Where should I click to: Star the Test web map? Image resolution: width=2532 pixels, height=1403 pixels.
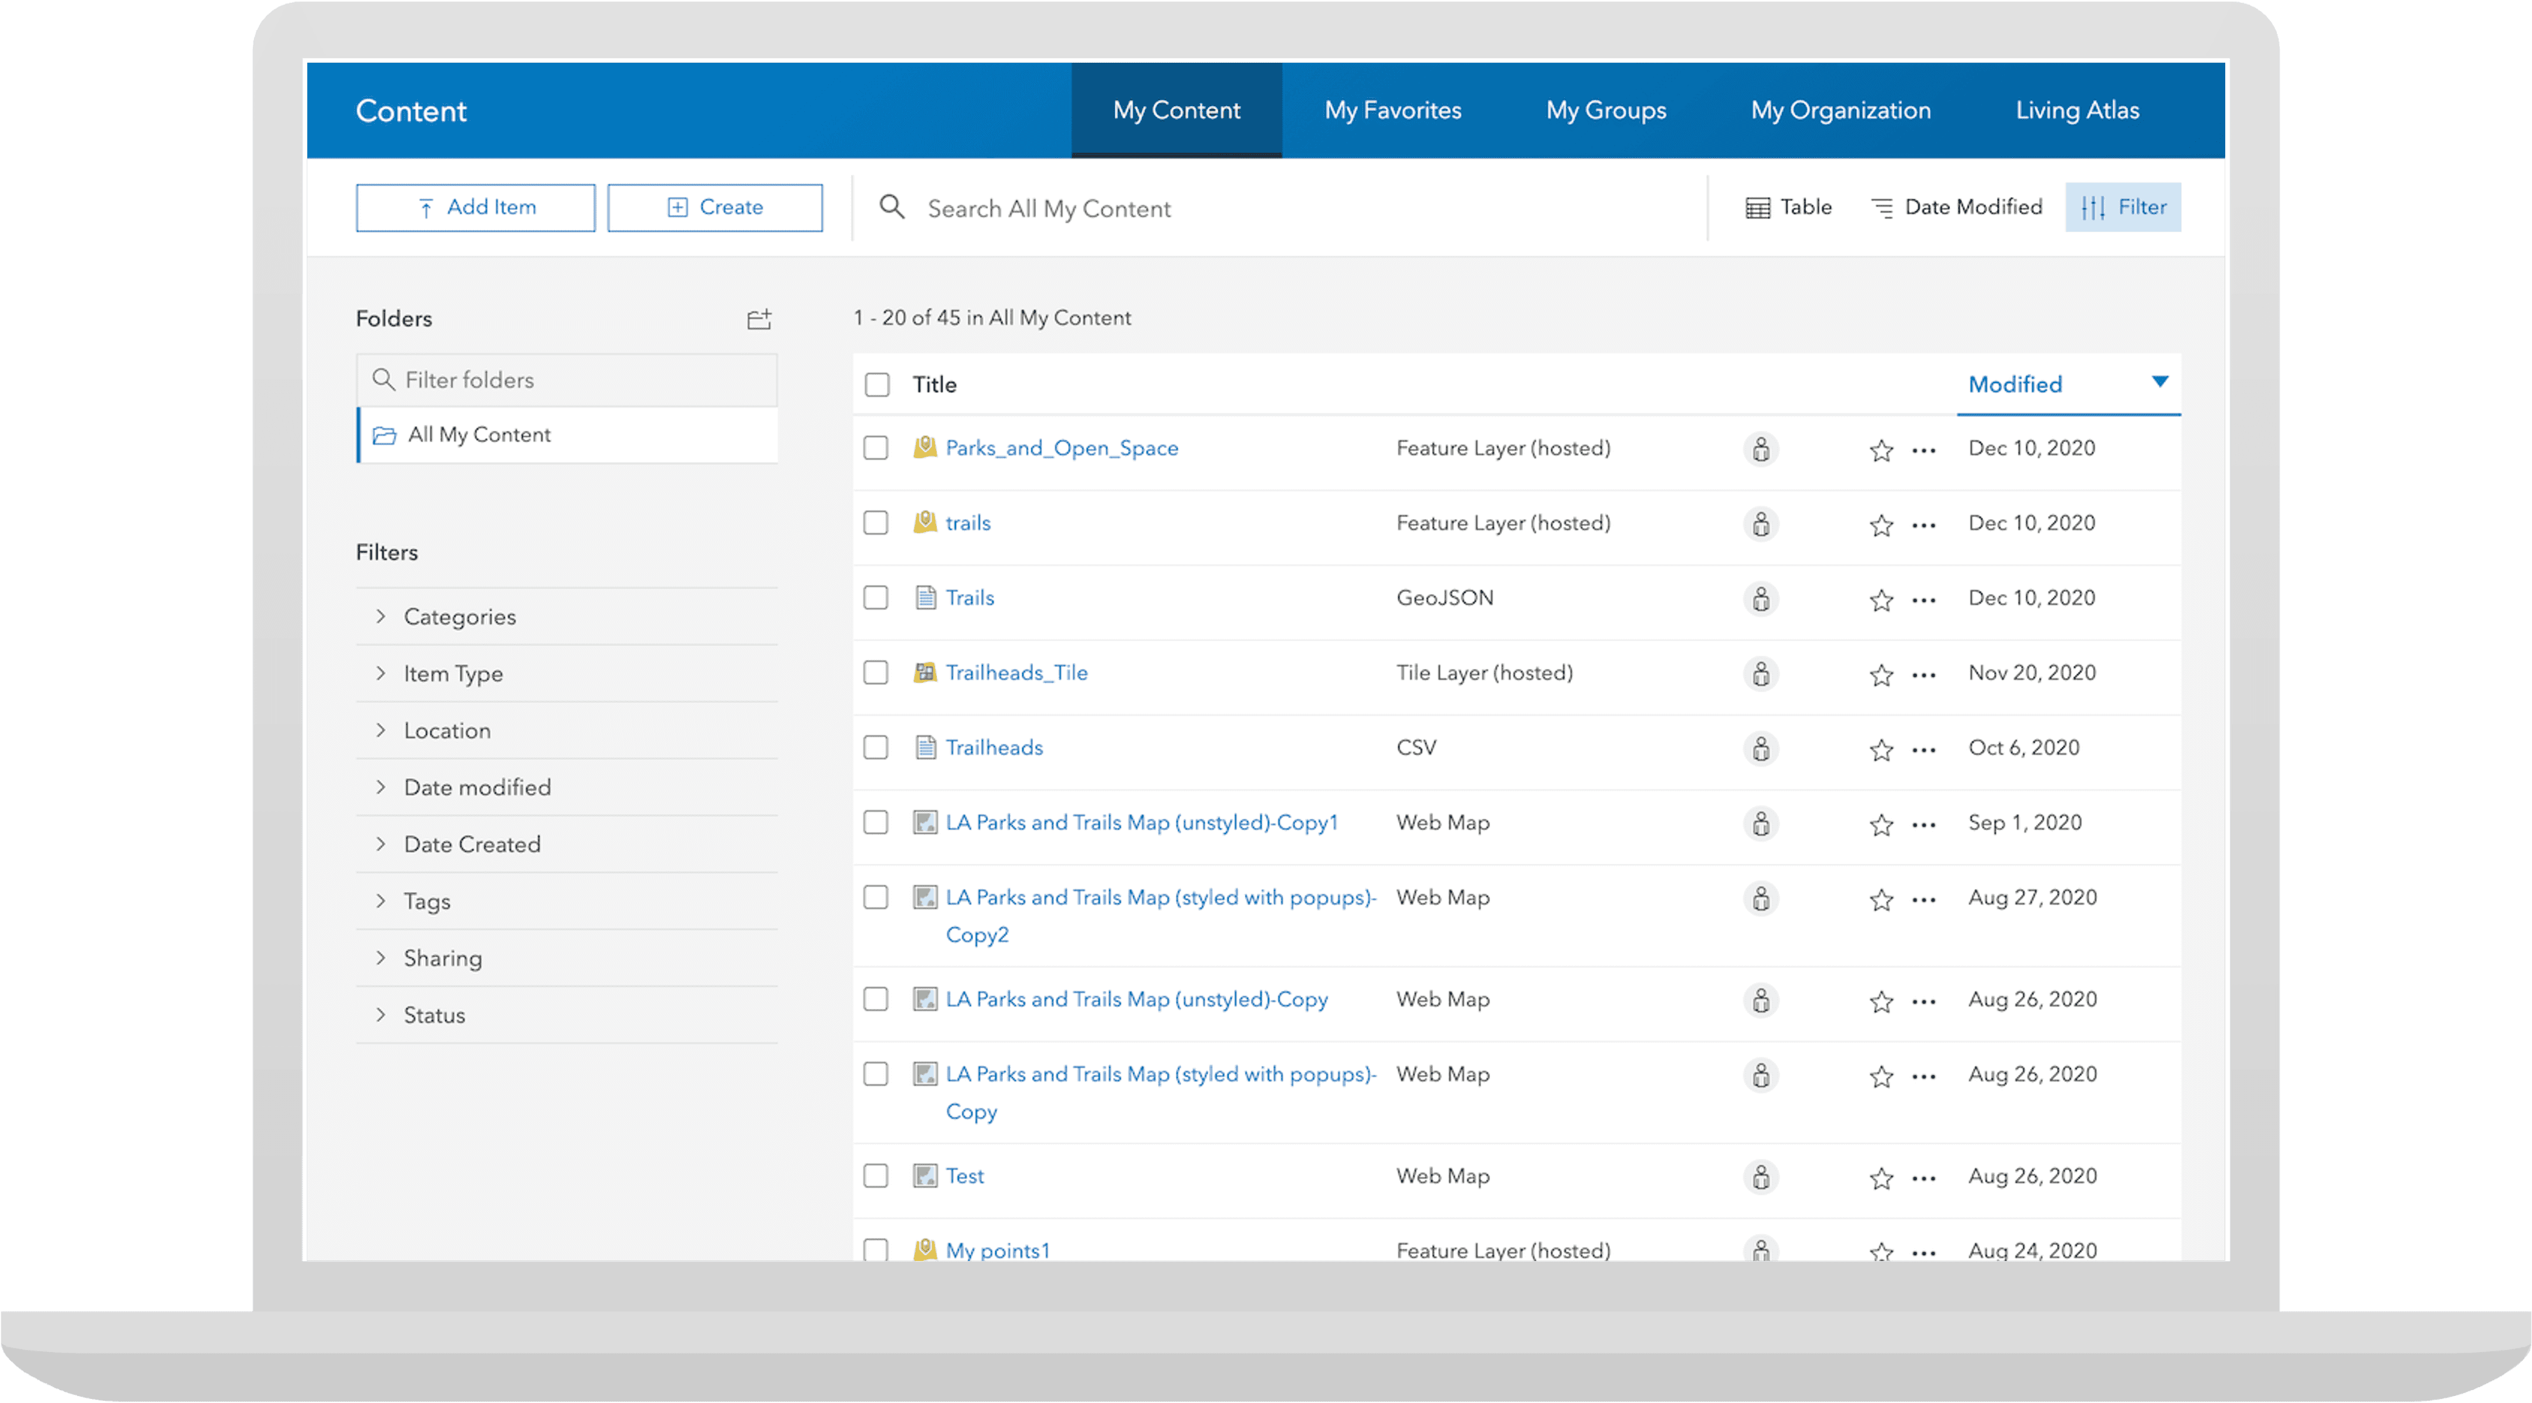tap(1880, 1178)
